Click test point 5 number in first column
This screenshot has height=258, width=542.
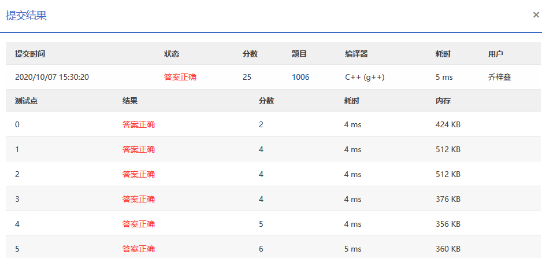pos(17,249)
